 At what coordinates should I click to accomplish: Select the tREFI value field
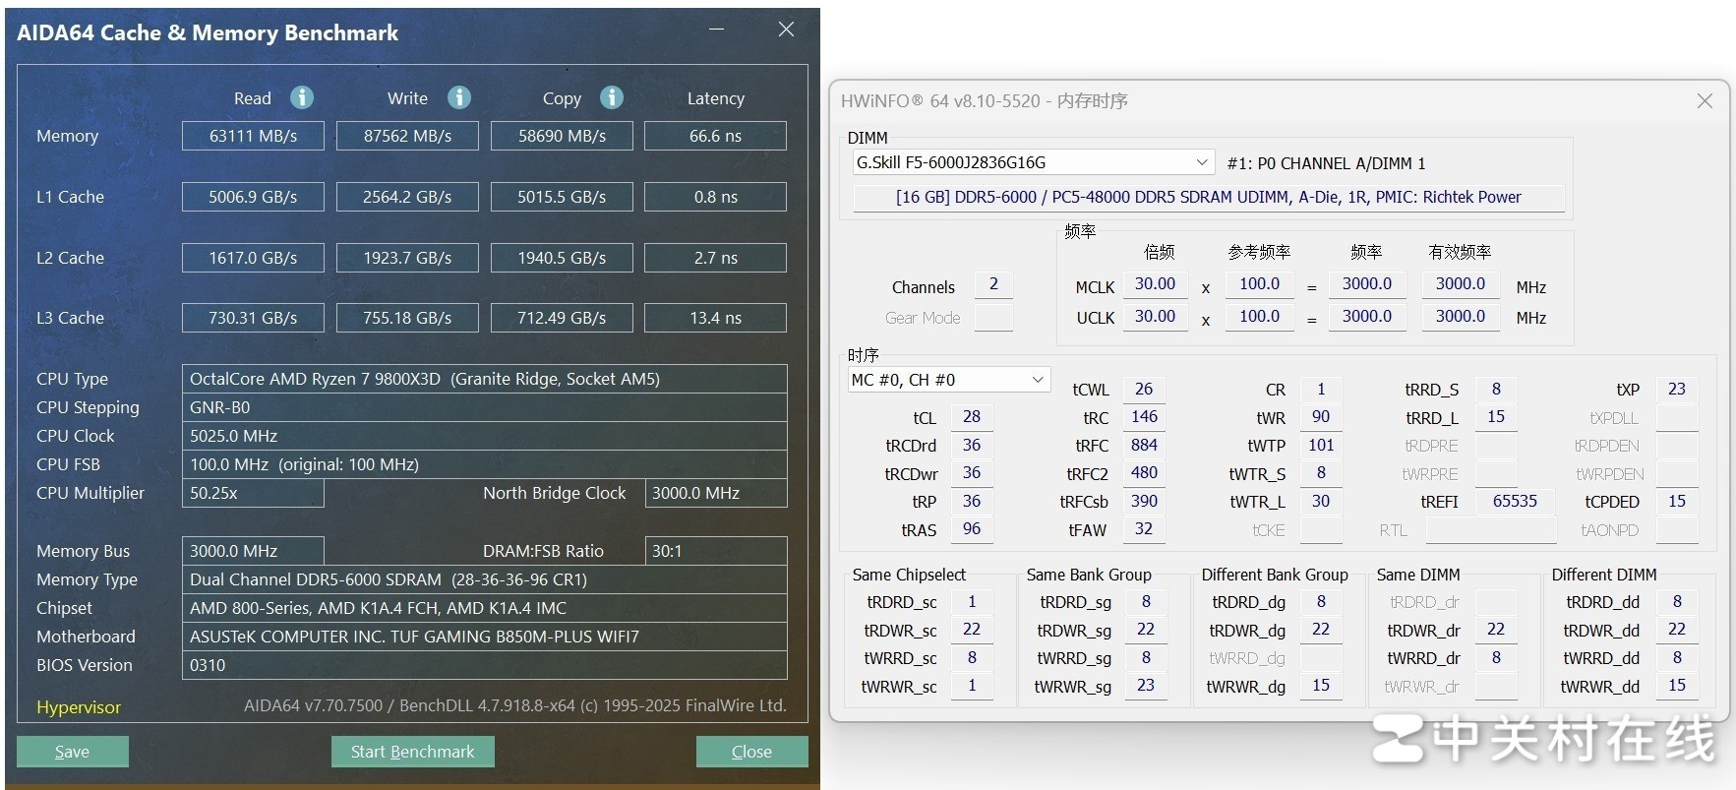1514,502
